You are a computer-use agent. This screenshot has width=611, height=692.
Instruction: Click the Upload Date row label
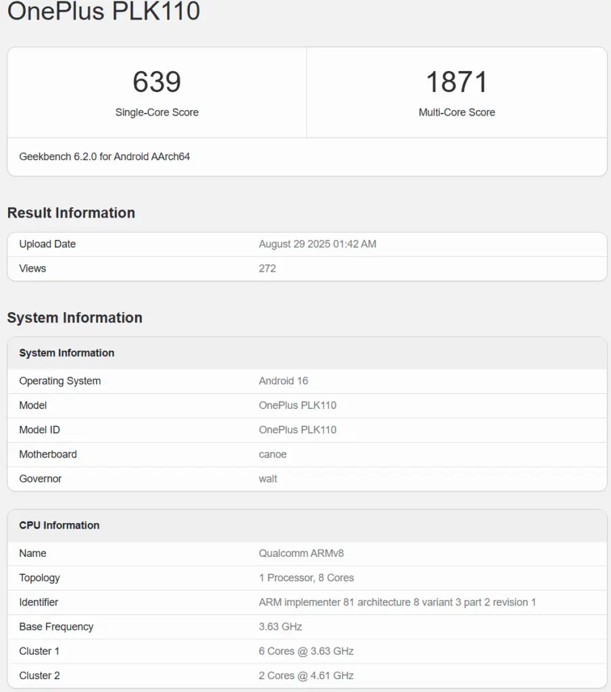pos(47,244)
